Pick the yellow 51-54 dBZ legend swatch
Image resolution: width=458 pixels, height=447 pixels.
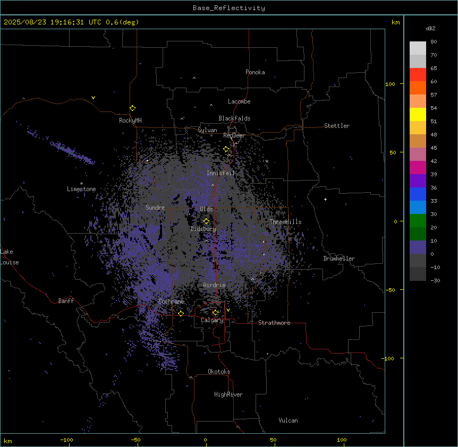[x=418, y=114]
